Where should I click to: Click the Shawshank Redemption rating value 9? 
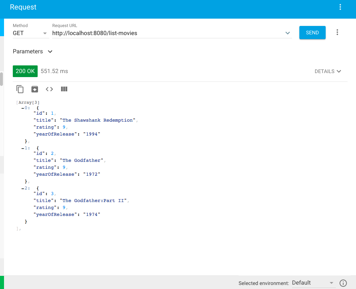coord(64,127)
